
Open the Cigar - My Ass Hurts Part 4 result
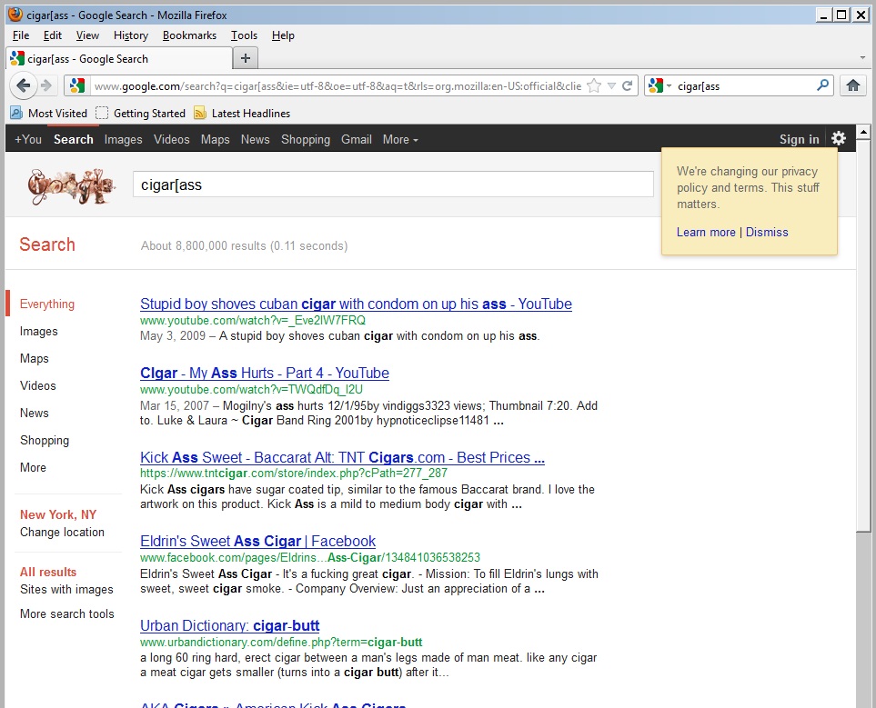click(264, 373)
